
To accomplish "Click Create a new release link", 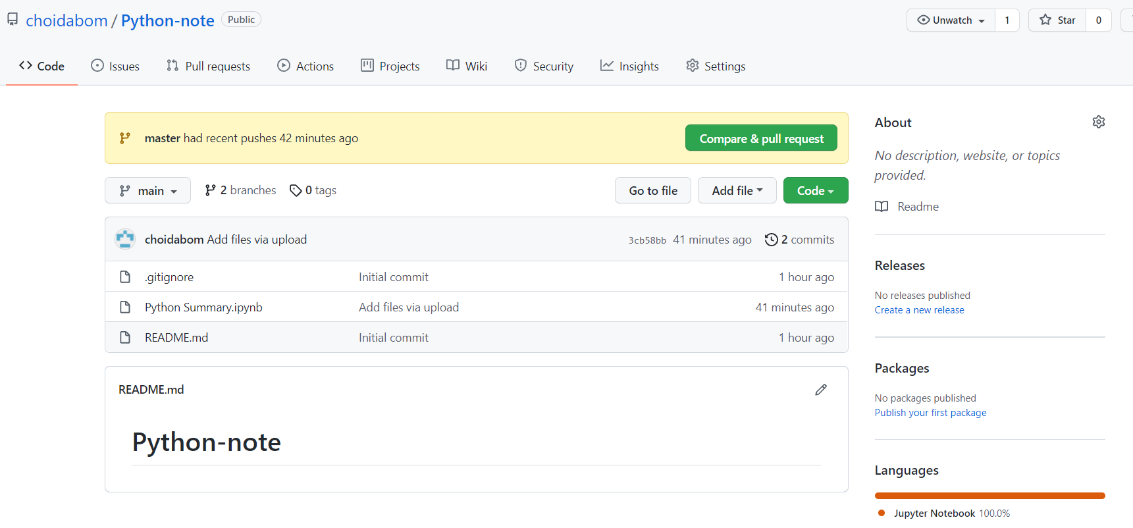I will tap(919, 310).
